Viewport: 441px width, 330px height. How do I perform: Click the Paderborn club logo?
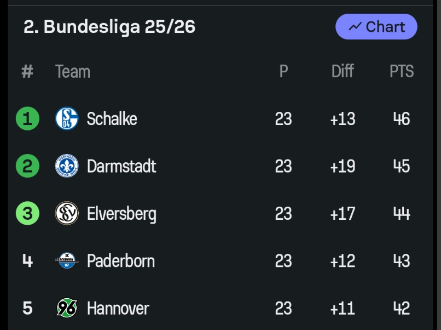[67, 260]
